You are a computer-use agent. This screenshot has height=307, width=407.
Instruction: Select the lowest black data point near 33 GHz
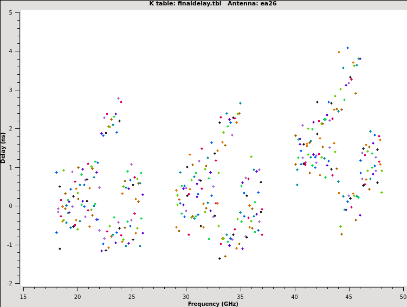[219, 258]
